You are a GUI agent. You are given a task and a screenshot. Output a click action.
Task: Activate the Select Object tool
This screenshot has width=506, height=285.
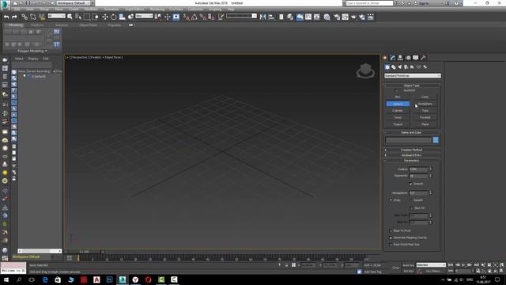point(70,17)
